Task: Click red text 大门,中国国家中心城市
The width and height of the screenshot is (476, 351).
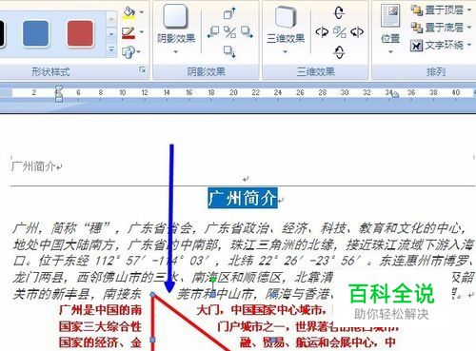Action: tap(261, 310)
